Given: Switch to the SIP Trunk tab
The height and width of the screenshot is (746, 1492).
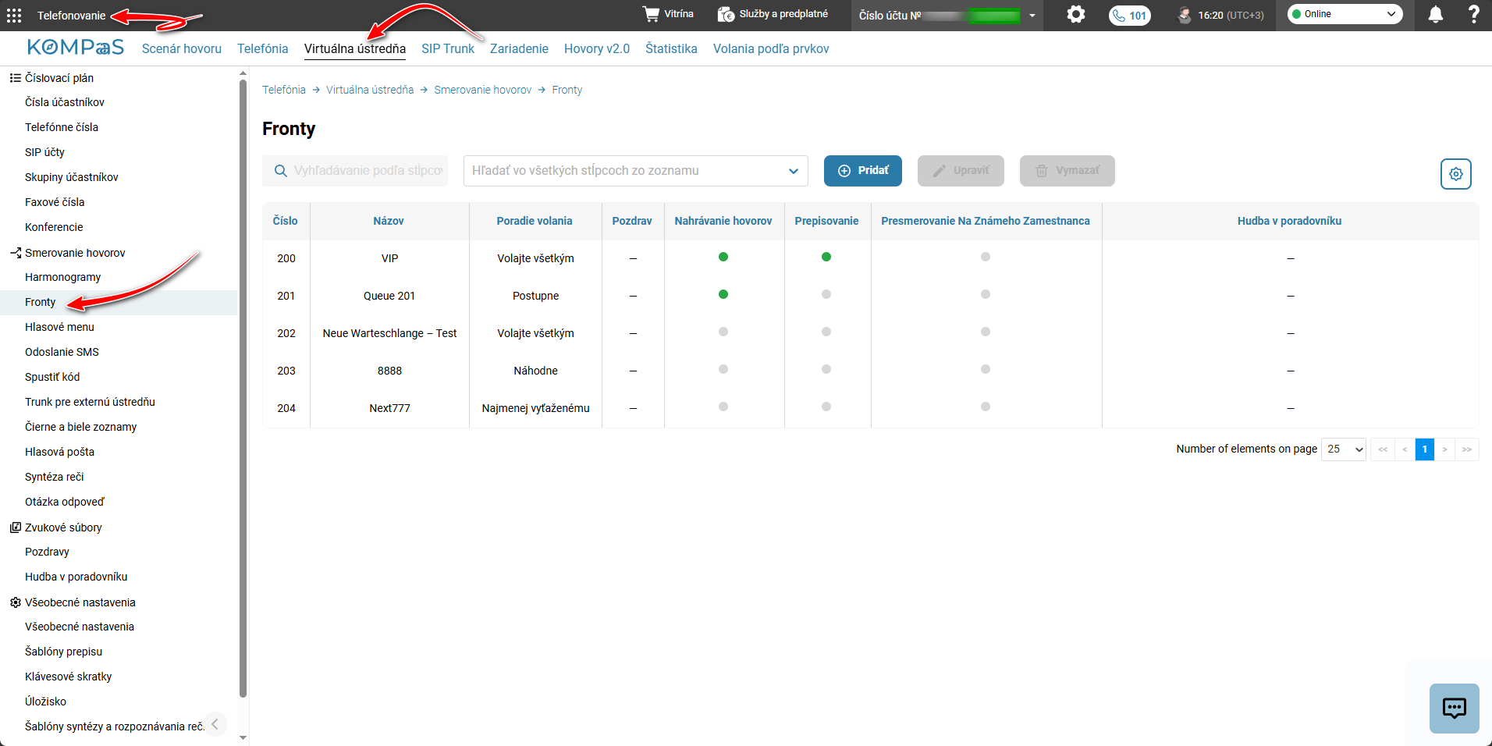Looking at the screenshot, I should point(448,48).
